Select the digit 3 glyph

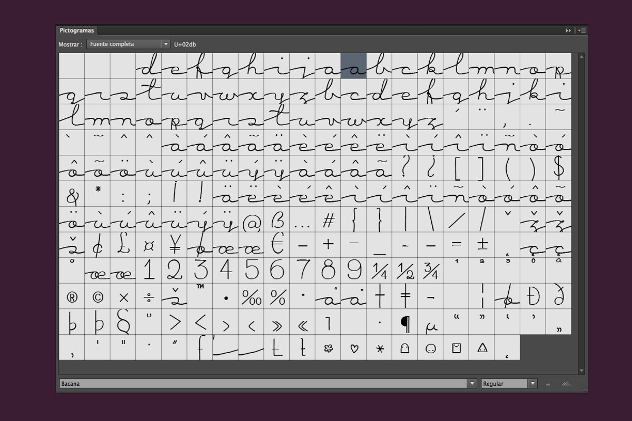coord(200,271)
